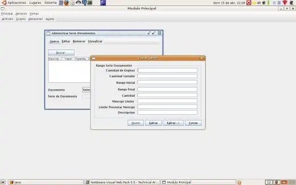Open the Articulos menu item
The width and height of the screenshot is (296, 185).
click(7, 19)
